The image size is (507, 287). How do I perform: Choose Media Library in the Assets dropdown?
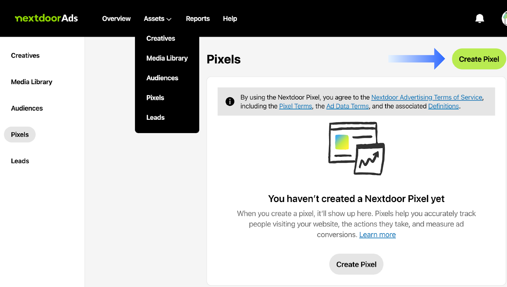pyautogui.click(x=167, y=58)
